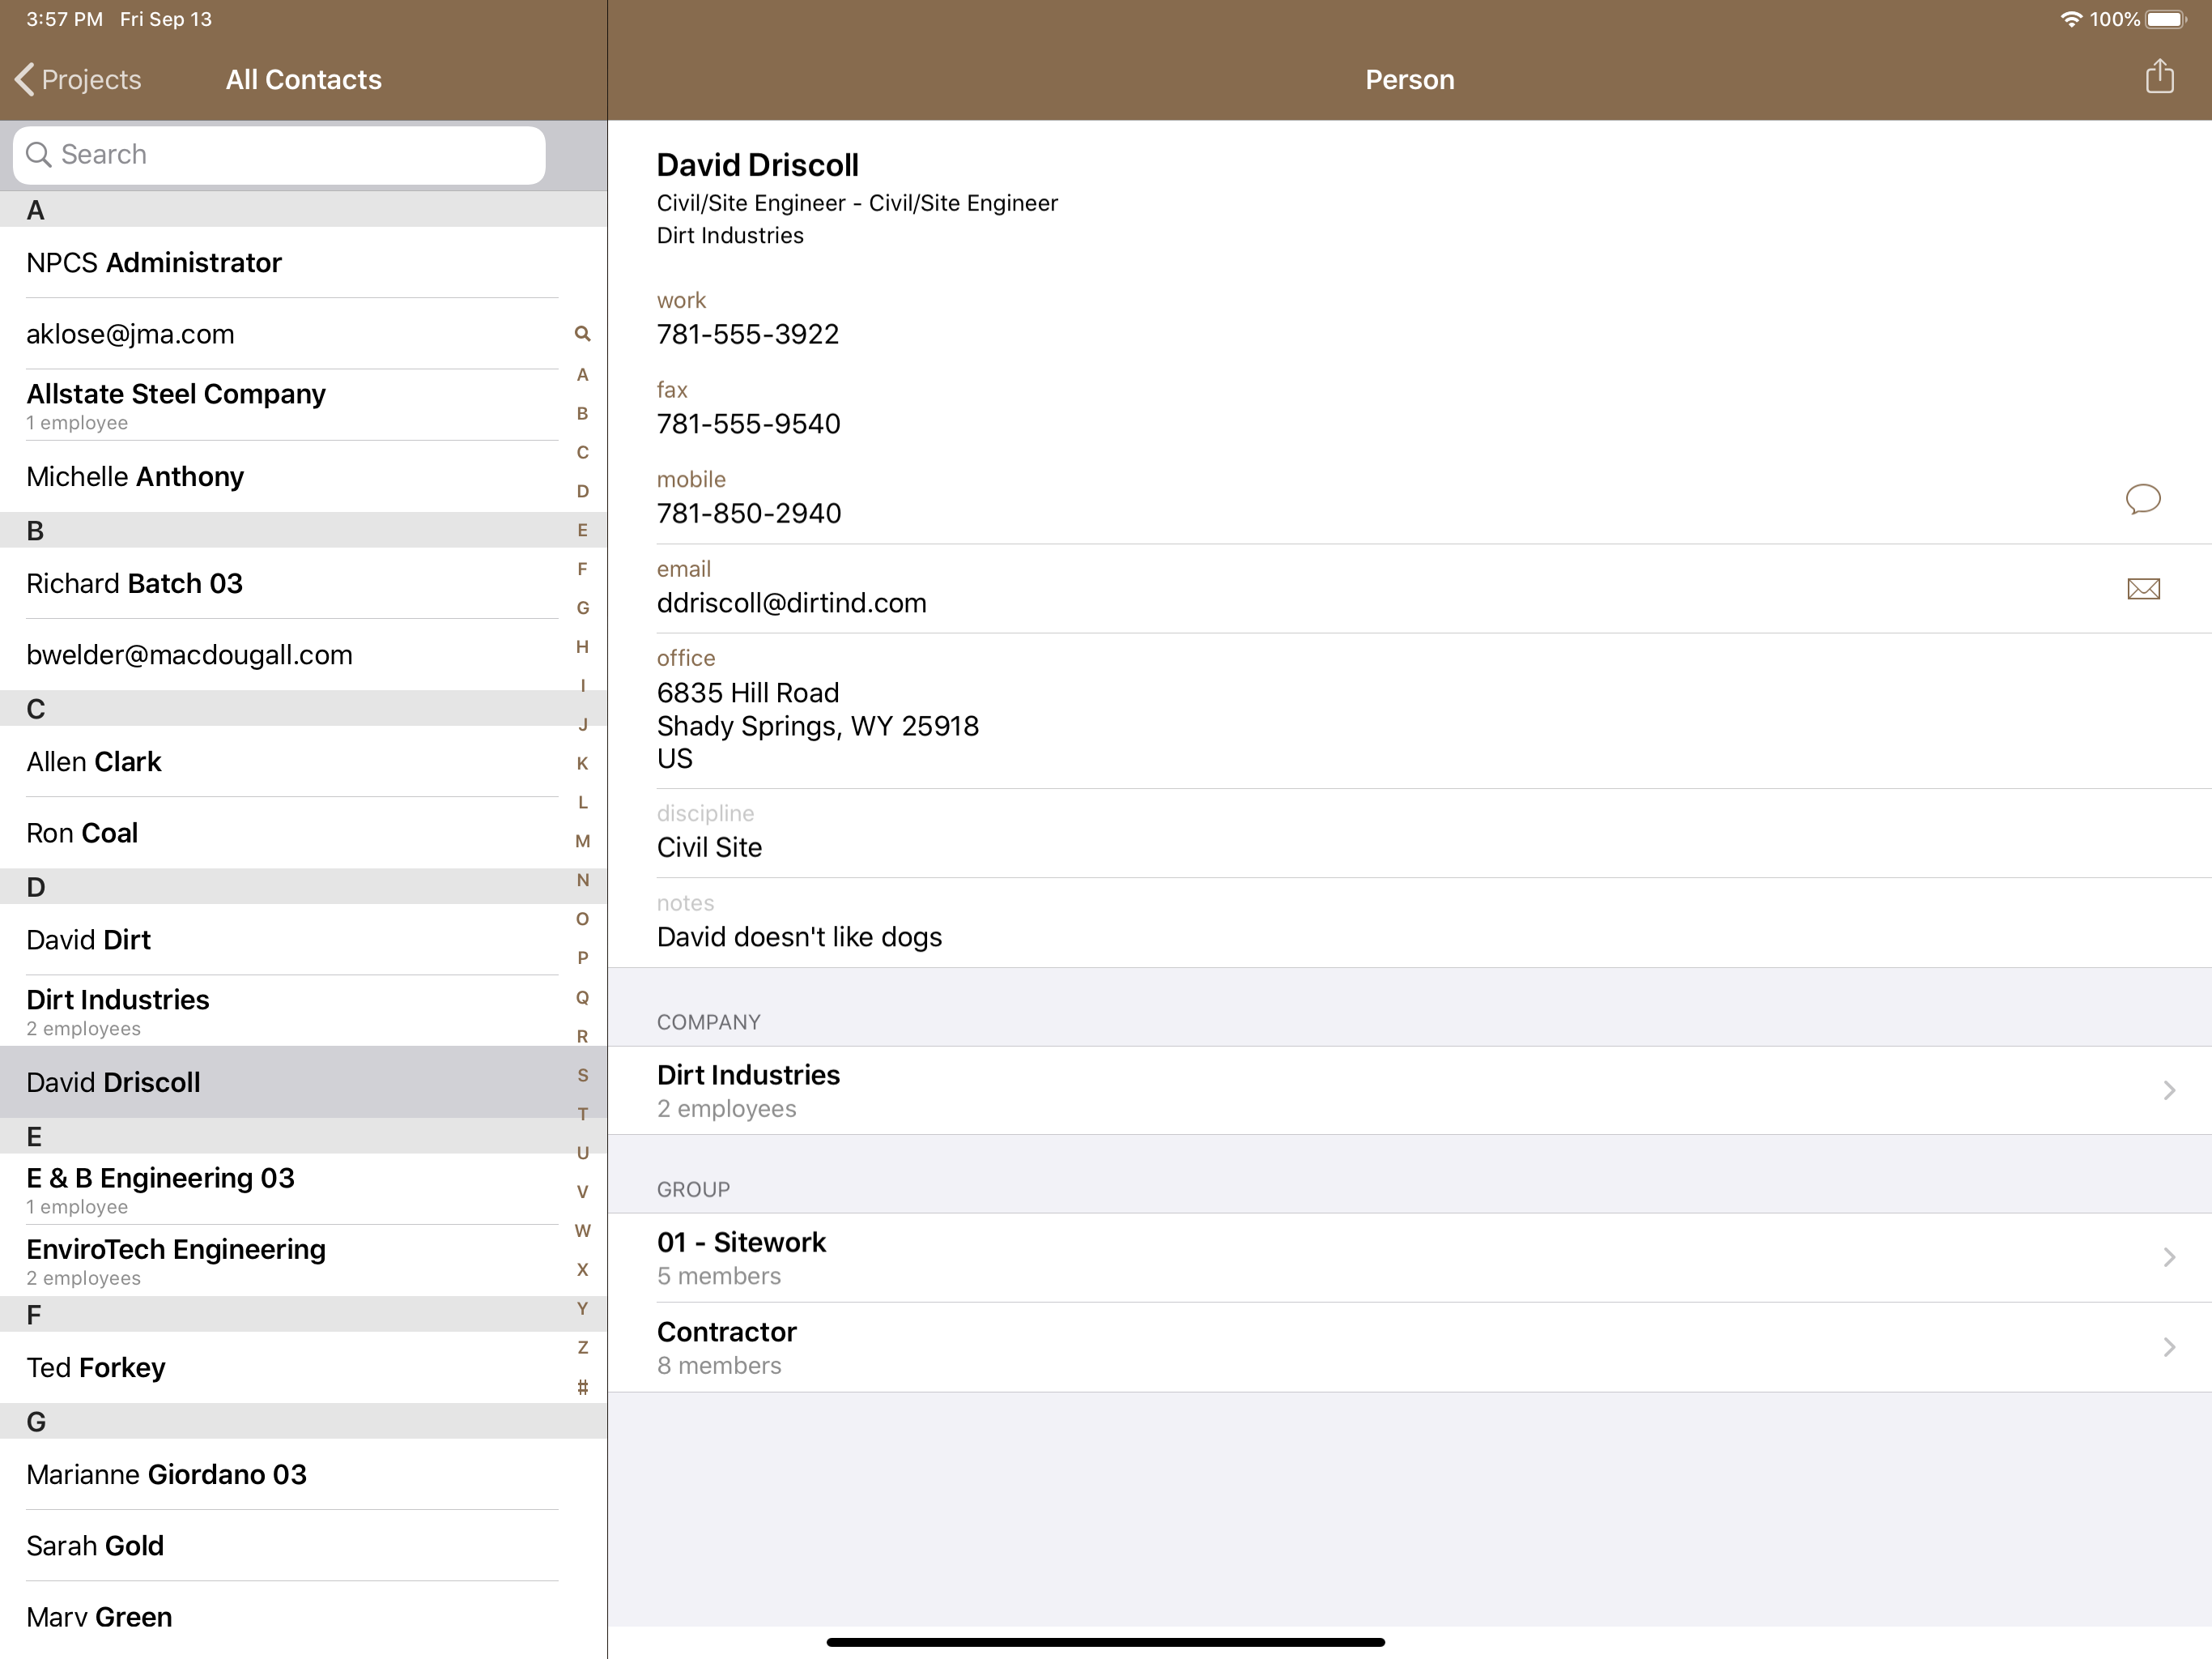Screen dimensions: 2212x1659
Task: Tap email ddriscoll@dirtind.com
Action: pyautogui.click(x=791, y=603)
